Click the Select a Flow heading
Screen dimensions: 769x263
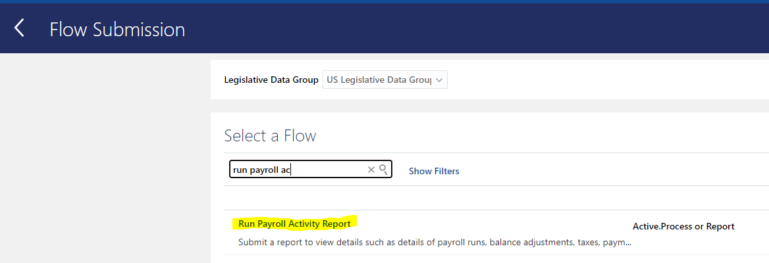(270, 135)
